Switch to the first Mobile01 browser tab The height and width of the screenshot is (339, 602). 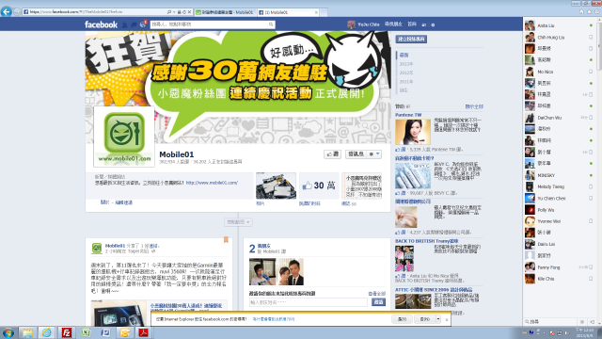pos(226,12)
